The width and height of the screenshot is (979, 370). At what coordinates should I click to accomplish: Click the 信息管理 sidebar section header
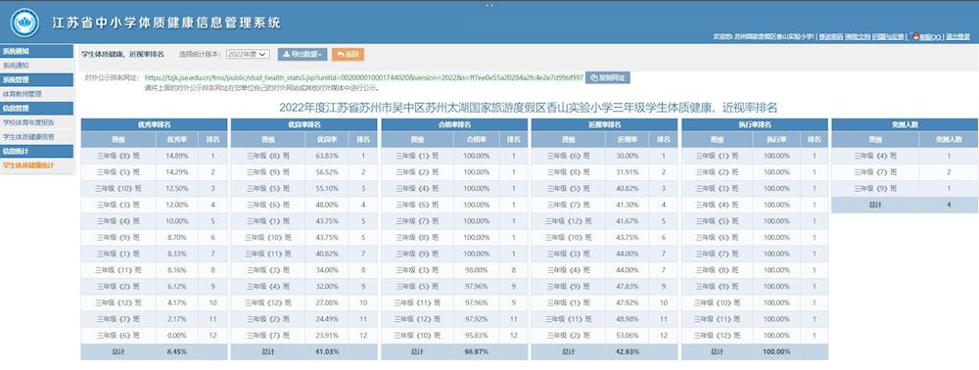pos(37,109)
